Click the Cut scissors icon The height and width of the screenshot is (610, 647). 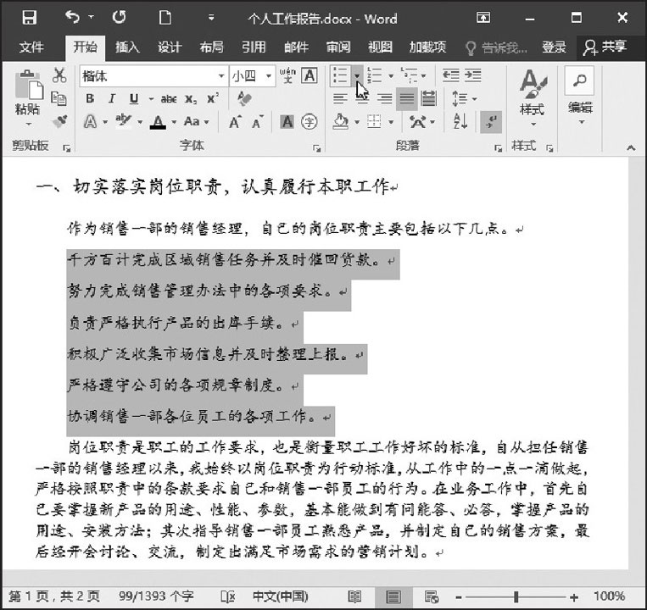59,76
